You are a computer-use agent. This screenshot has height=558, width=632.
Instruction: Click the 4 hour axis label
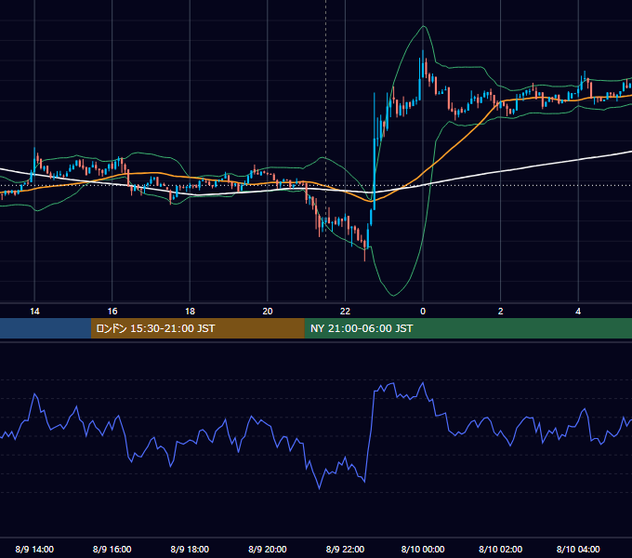[578, 312]
